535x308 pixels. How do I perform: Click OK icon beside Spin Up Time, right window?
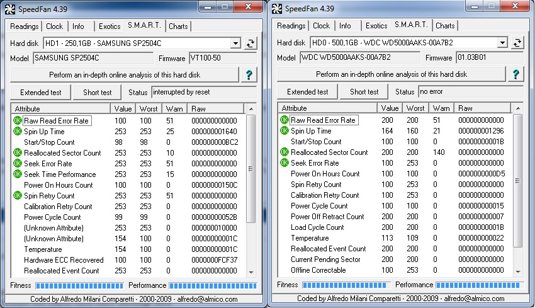pyautogui.click(x=284, y=131)
